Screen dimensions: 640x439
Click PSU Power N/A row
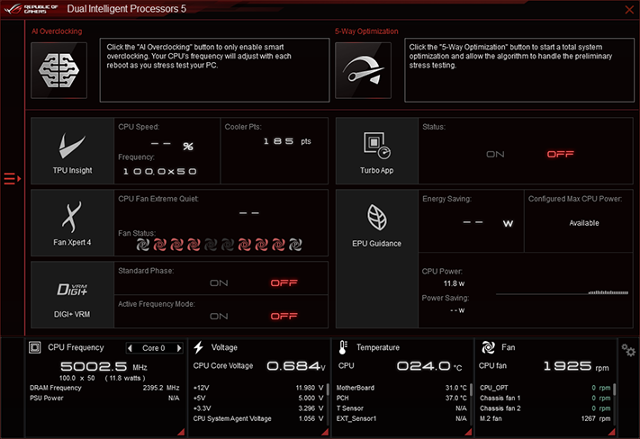(104, 398)
